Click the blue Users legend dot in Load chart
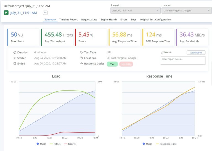 [x=38, y=144]
